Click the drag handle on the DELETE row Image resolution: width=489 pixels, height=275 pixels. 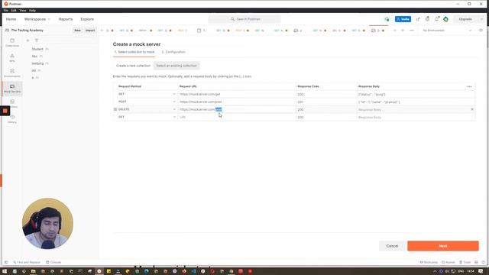coord(115,109)
